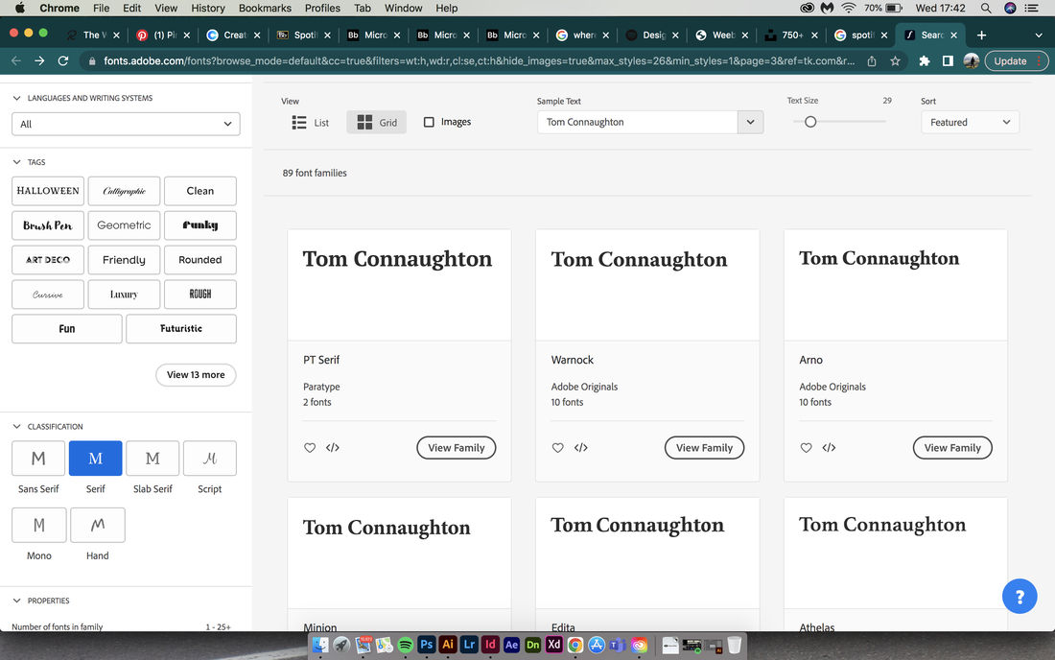This screenshot has height=660, width=1055.
Task: Collapse the Properties section
Action: point(17,601)
